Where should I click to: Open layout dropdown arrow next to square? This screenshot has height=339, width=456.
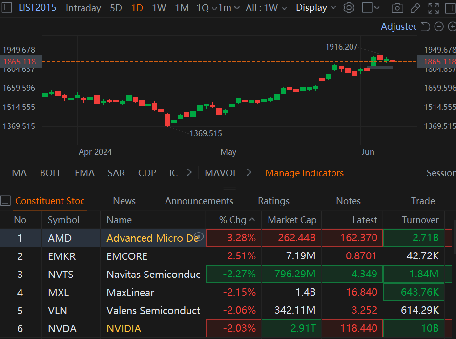377,8
